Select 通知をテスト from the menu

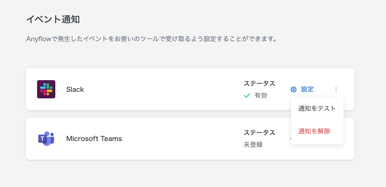point(317,108)
